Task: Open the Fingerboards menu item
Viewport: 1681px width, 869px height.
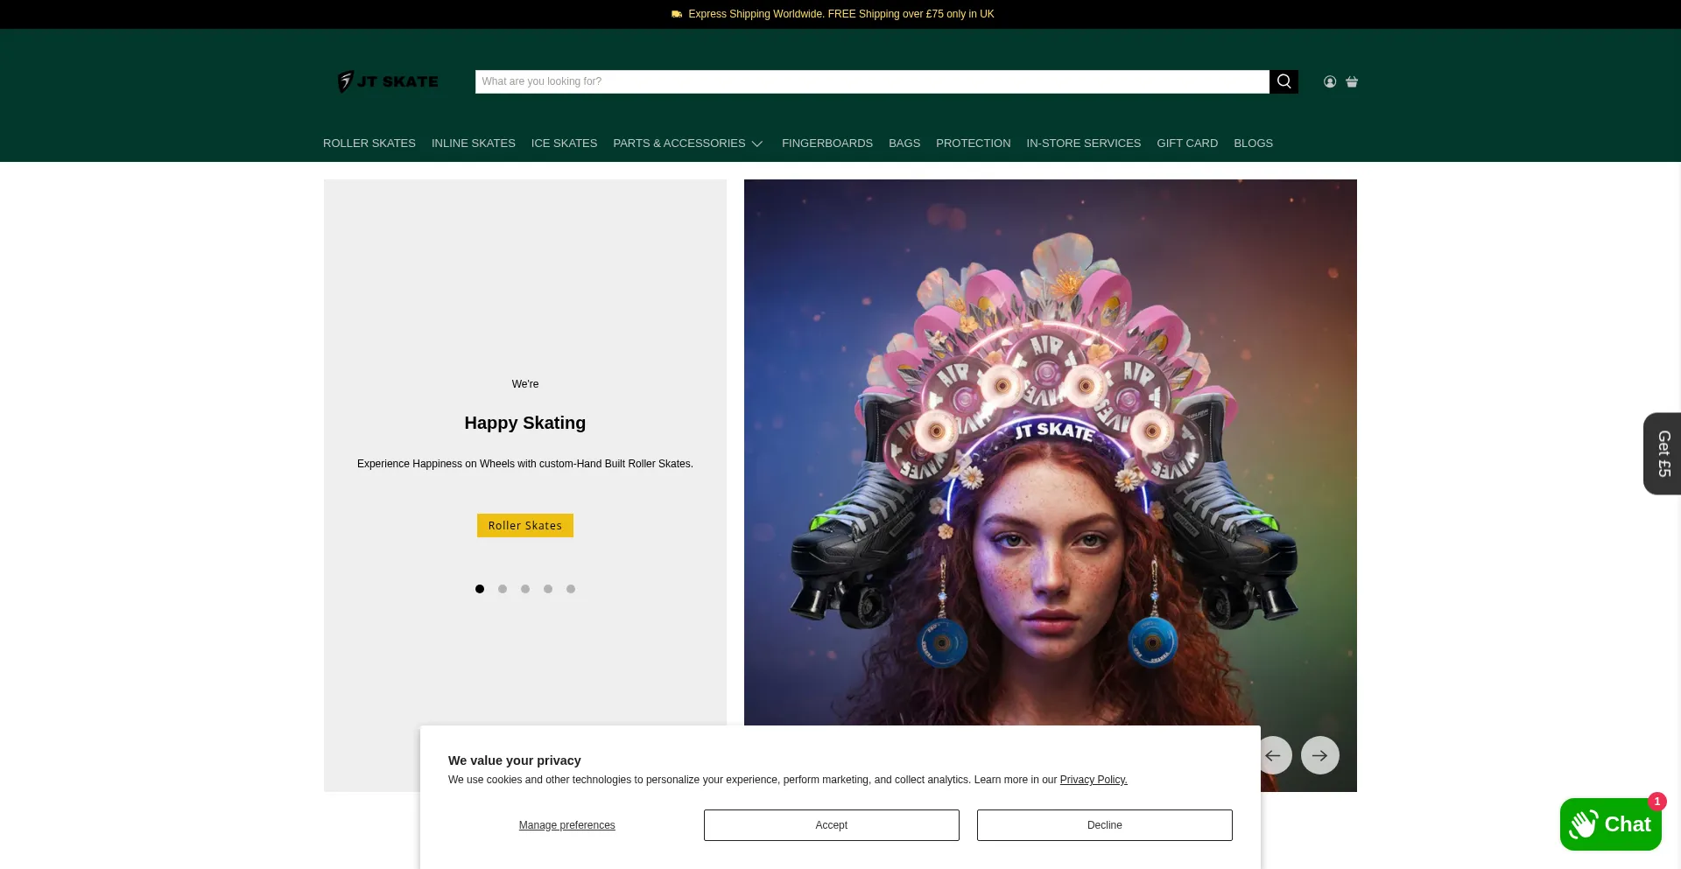Action: tap(826, 144)
